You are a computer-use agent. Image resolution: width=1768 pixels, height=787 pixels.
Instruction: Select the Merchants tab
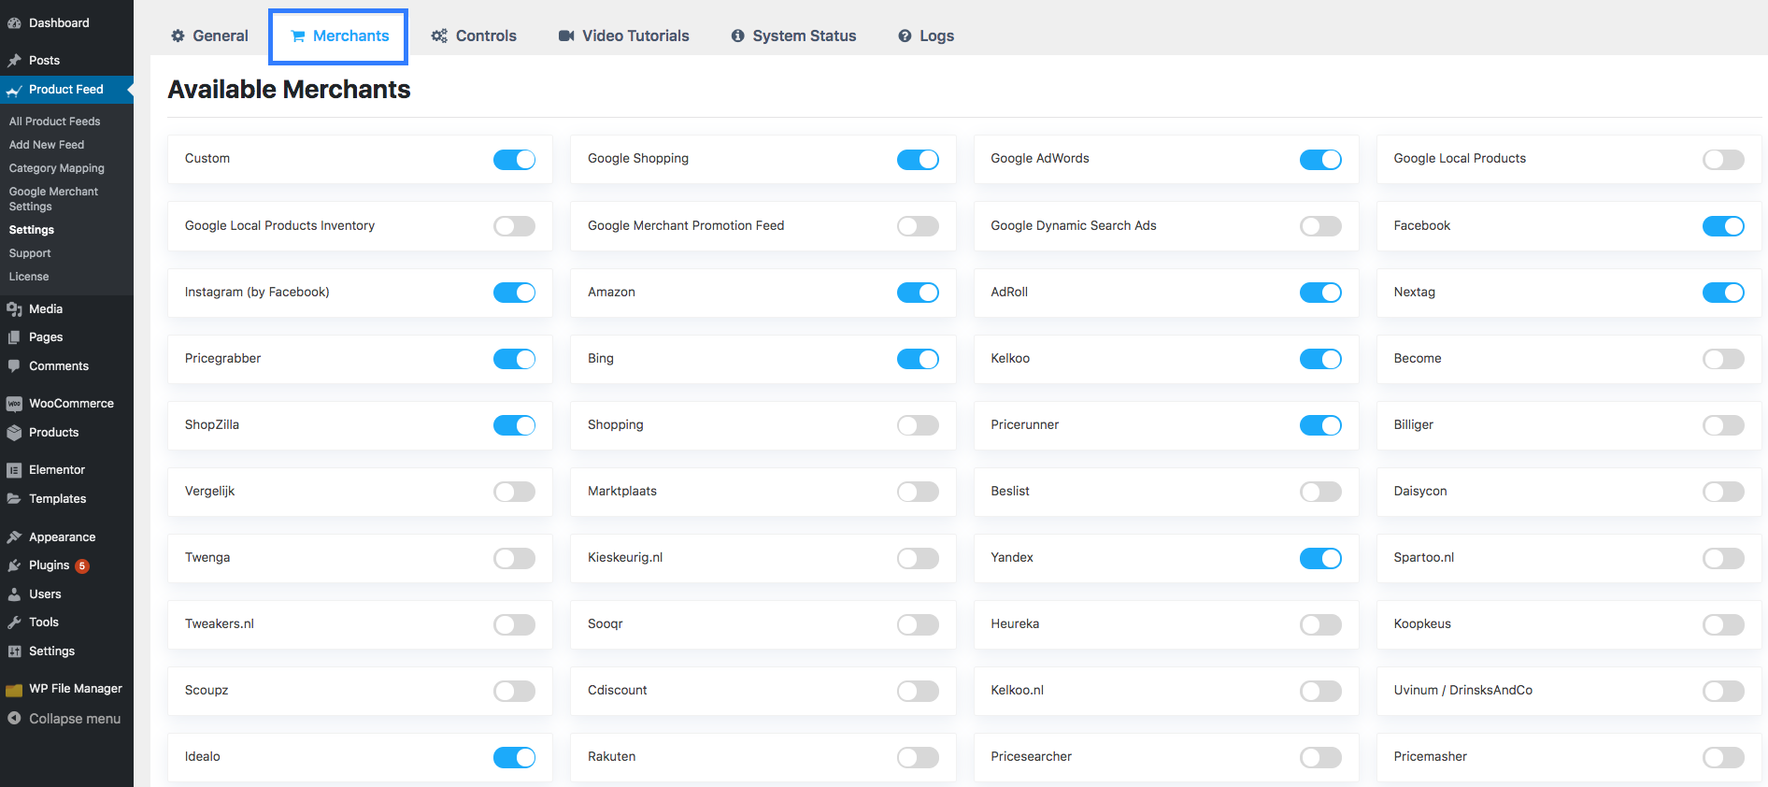click(x=338, y=36)
